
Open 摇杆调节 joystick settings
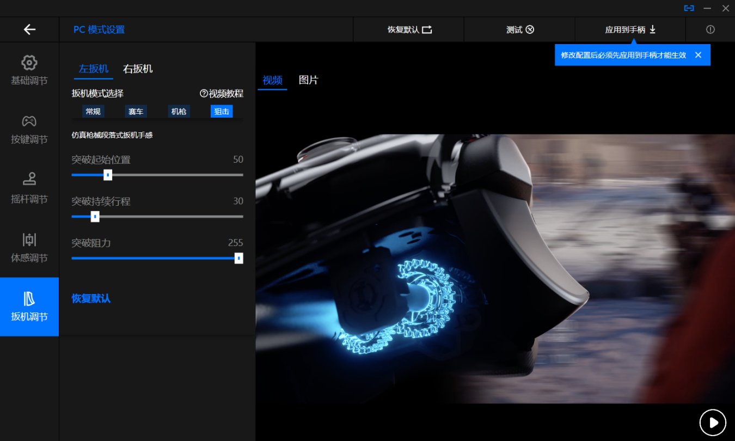pos(29,188)
